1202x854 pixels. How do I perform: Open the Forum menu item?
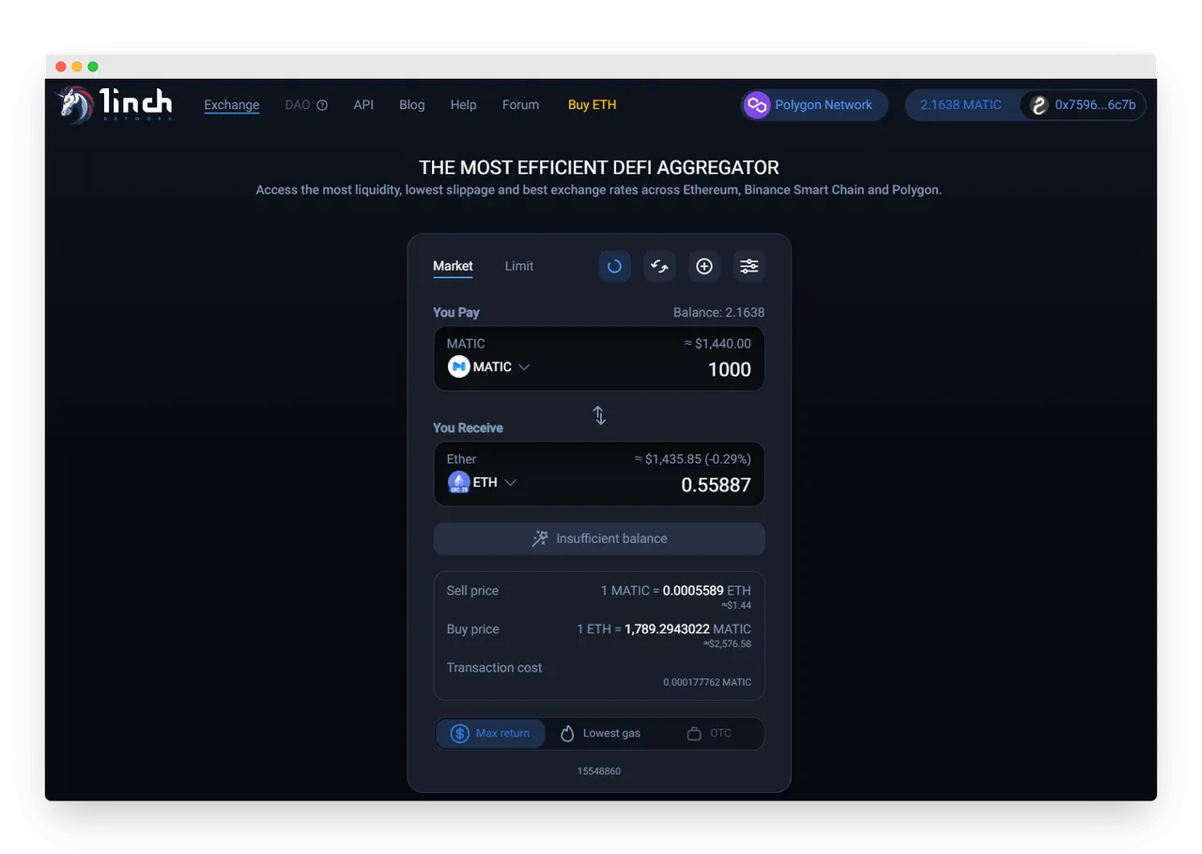[520, 105]
